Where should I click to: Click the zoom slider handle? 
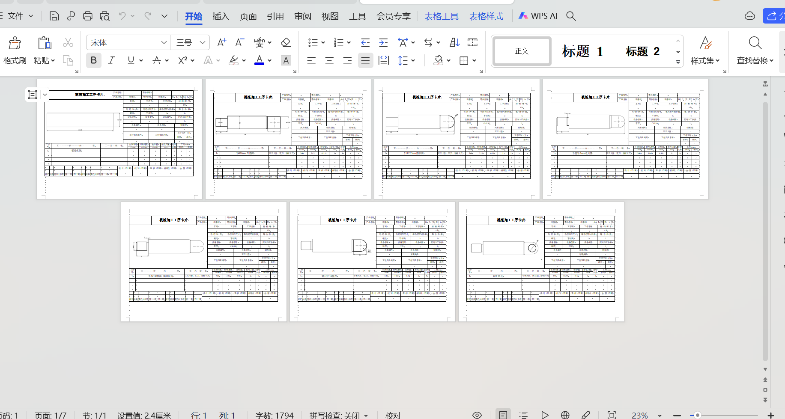point(698,415)
